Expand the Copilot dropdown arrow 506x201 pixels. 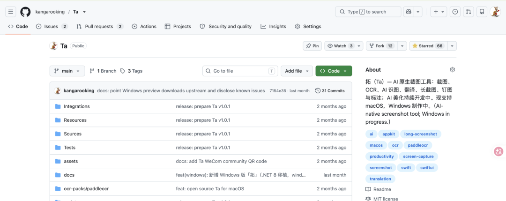(x=418, y=12)
